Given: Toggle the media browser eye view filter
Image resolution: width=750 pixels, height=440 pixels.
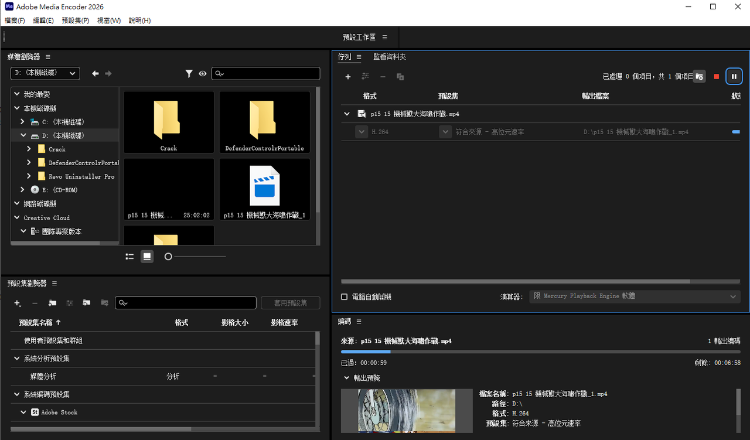Looking at the screenshot, I should [x=203, y=74].
